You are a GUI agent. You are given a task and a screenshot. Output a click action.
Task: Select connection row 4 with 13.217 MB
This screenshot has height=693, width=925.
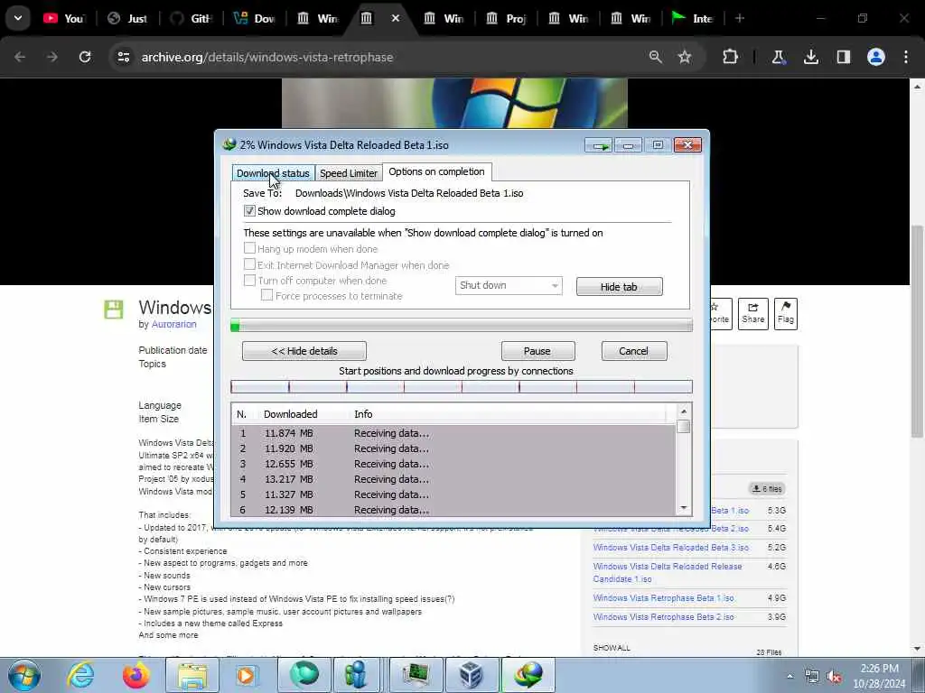click(x=453, y=479)
